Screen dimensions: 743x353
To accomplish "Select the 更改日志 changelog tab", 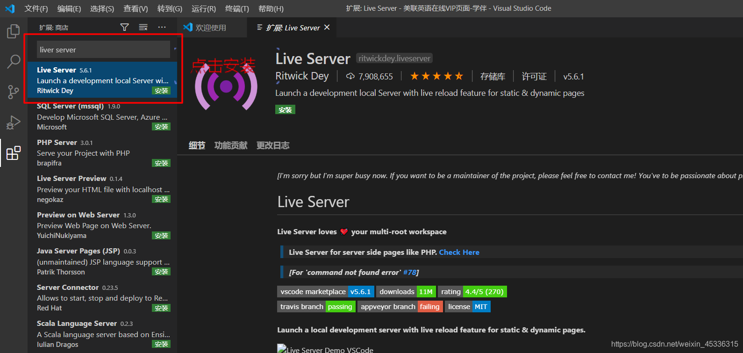I will [273, 145].
